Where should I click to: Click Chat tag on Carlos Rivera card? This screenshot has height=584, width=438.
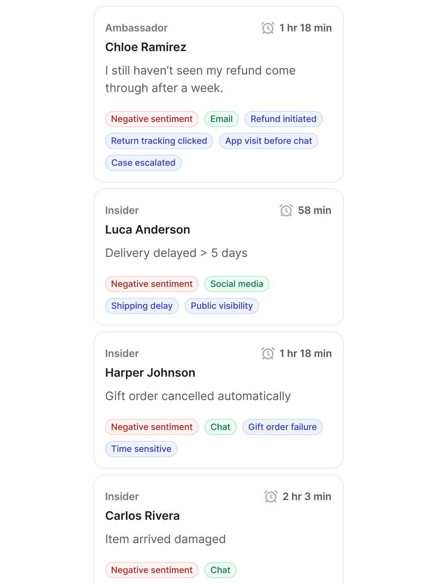[x=220, y=570]
